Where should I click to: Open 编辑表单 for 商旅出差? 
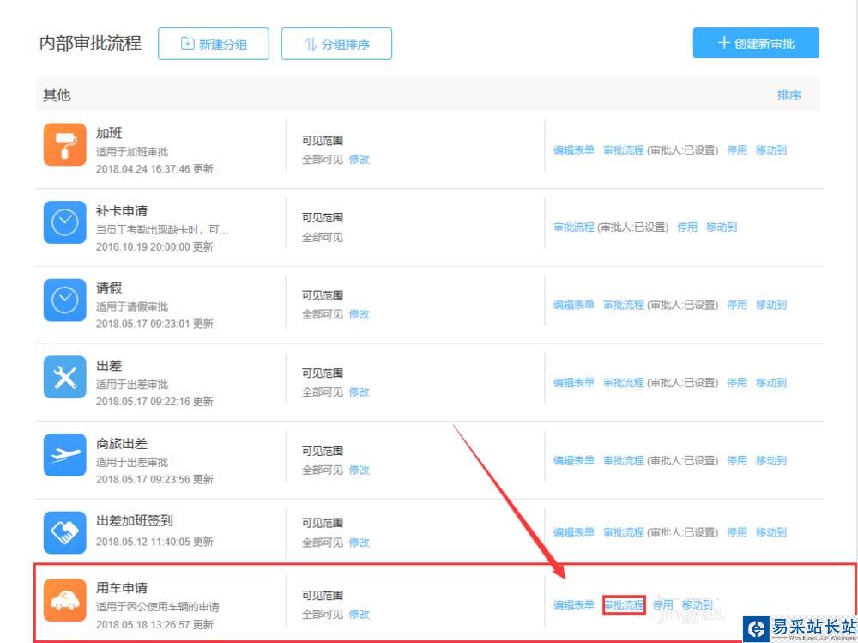click(x=573, y=461)
